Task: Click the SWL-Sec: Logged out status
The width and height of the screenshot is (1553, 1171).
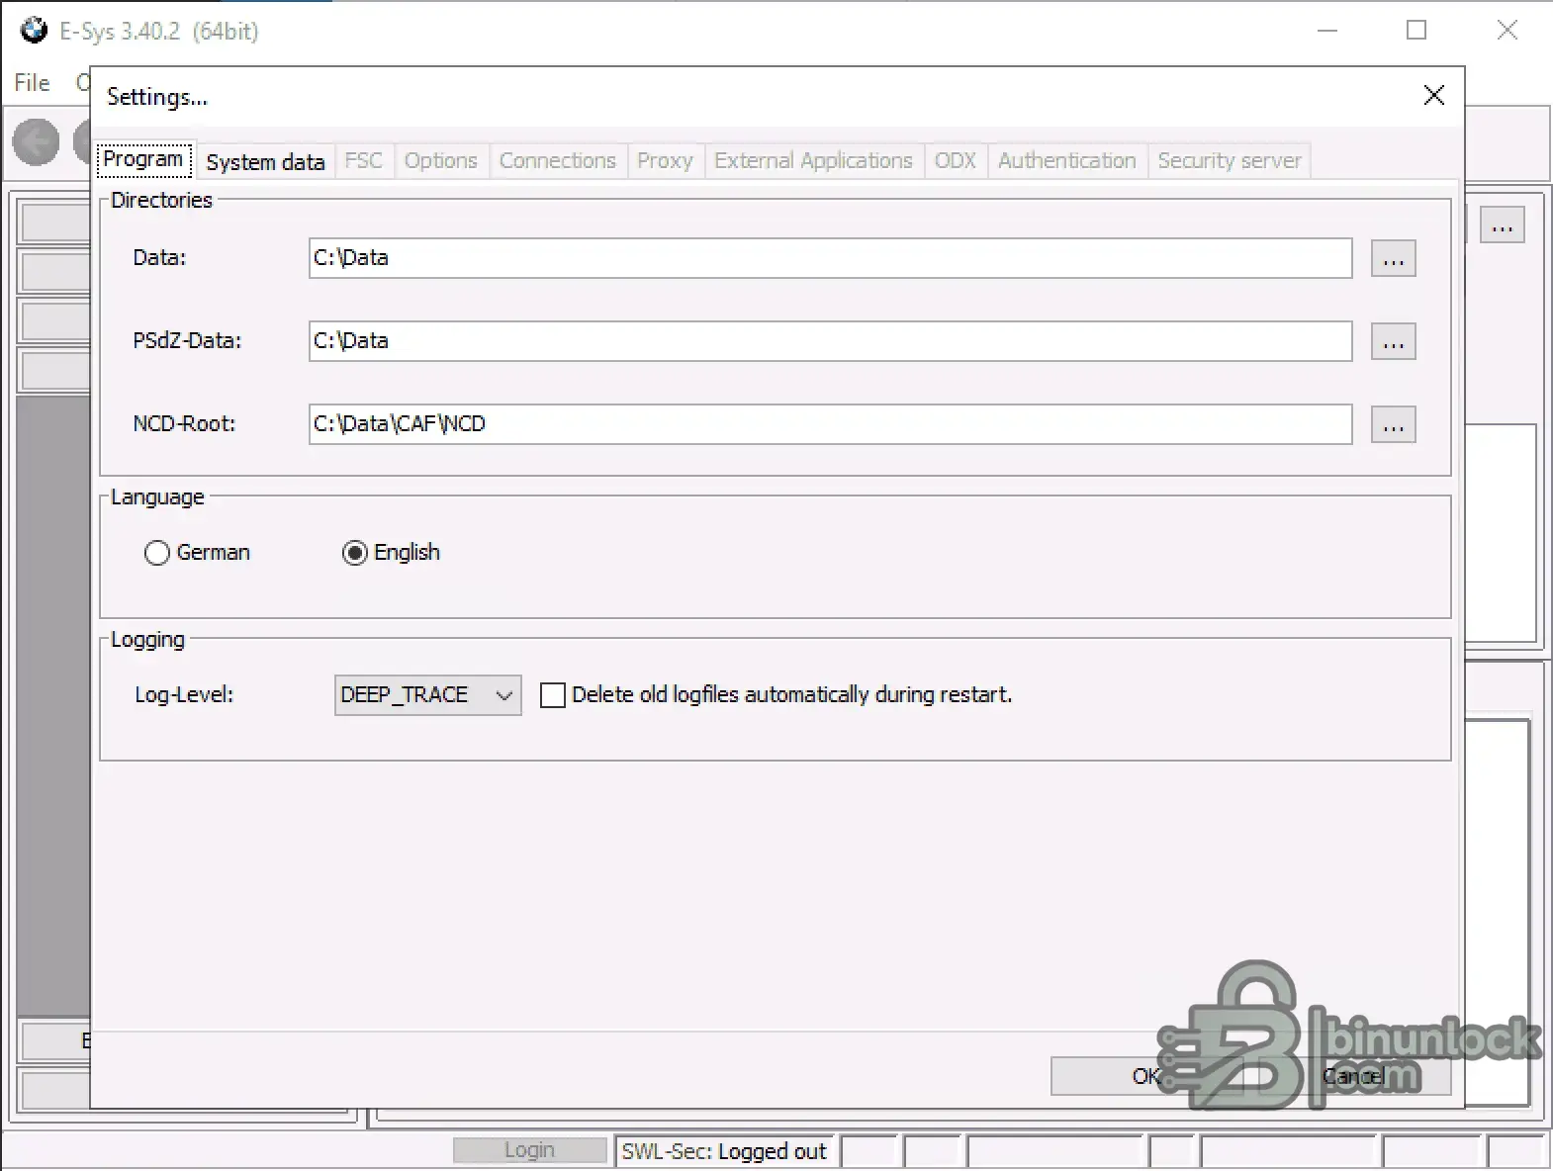Action: [x=724, y=1151]
